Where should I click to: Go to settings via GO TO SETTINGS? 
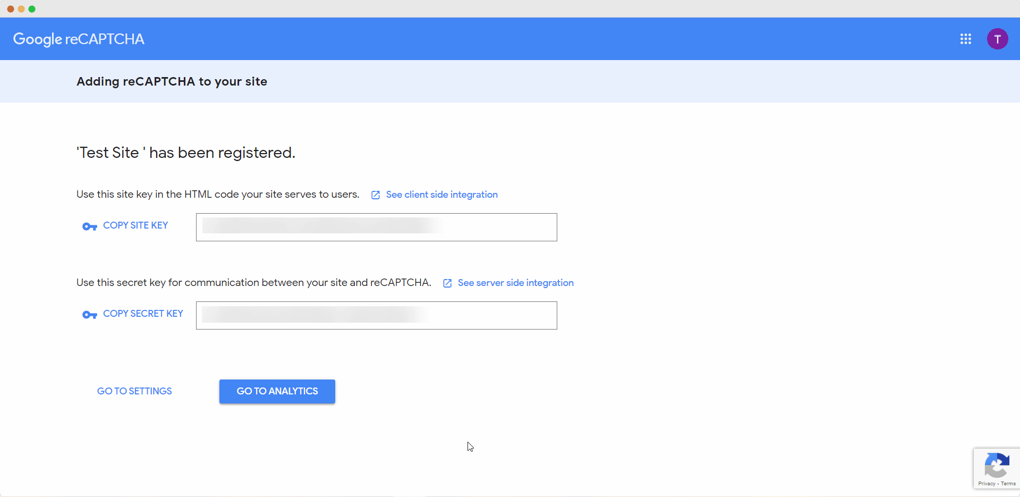click(134, 391)
